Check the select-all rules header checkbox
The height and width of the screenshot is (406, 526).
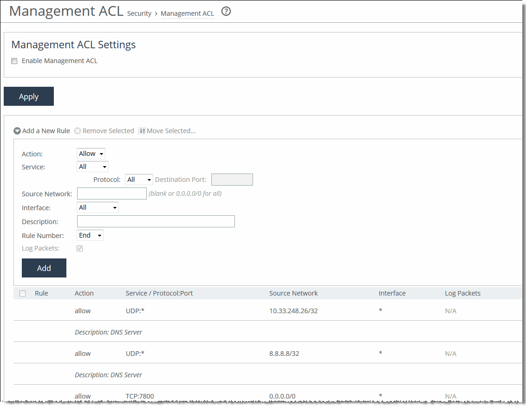22,293
